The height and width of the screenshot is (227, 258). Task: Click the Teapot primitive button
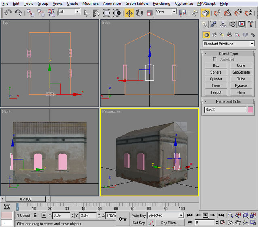click(216, 92)
